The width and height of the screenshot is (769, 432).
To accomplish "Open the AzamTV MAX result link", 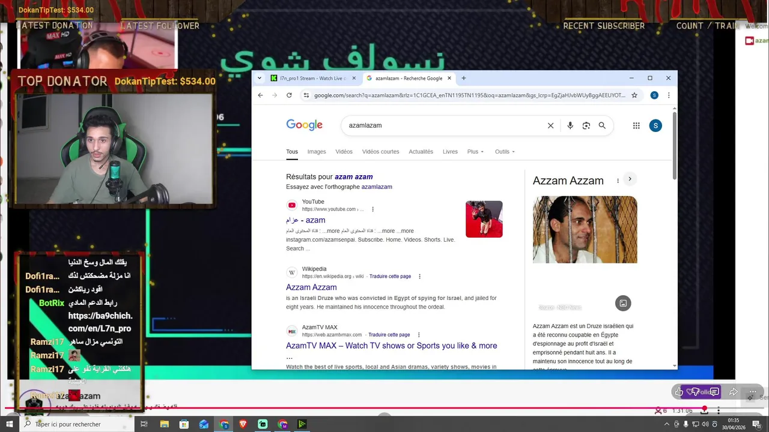I will [391, 346].
